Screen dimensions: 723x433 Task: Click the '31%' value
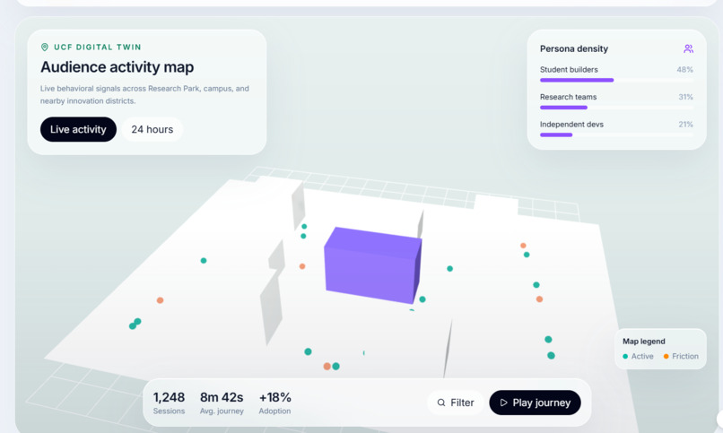685,97
